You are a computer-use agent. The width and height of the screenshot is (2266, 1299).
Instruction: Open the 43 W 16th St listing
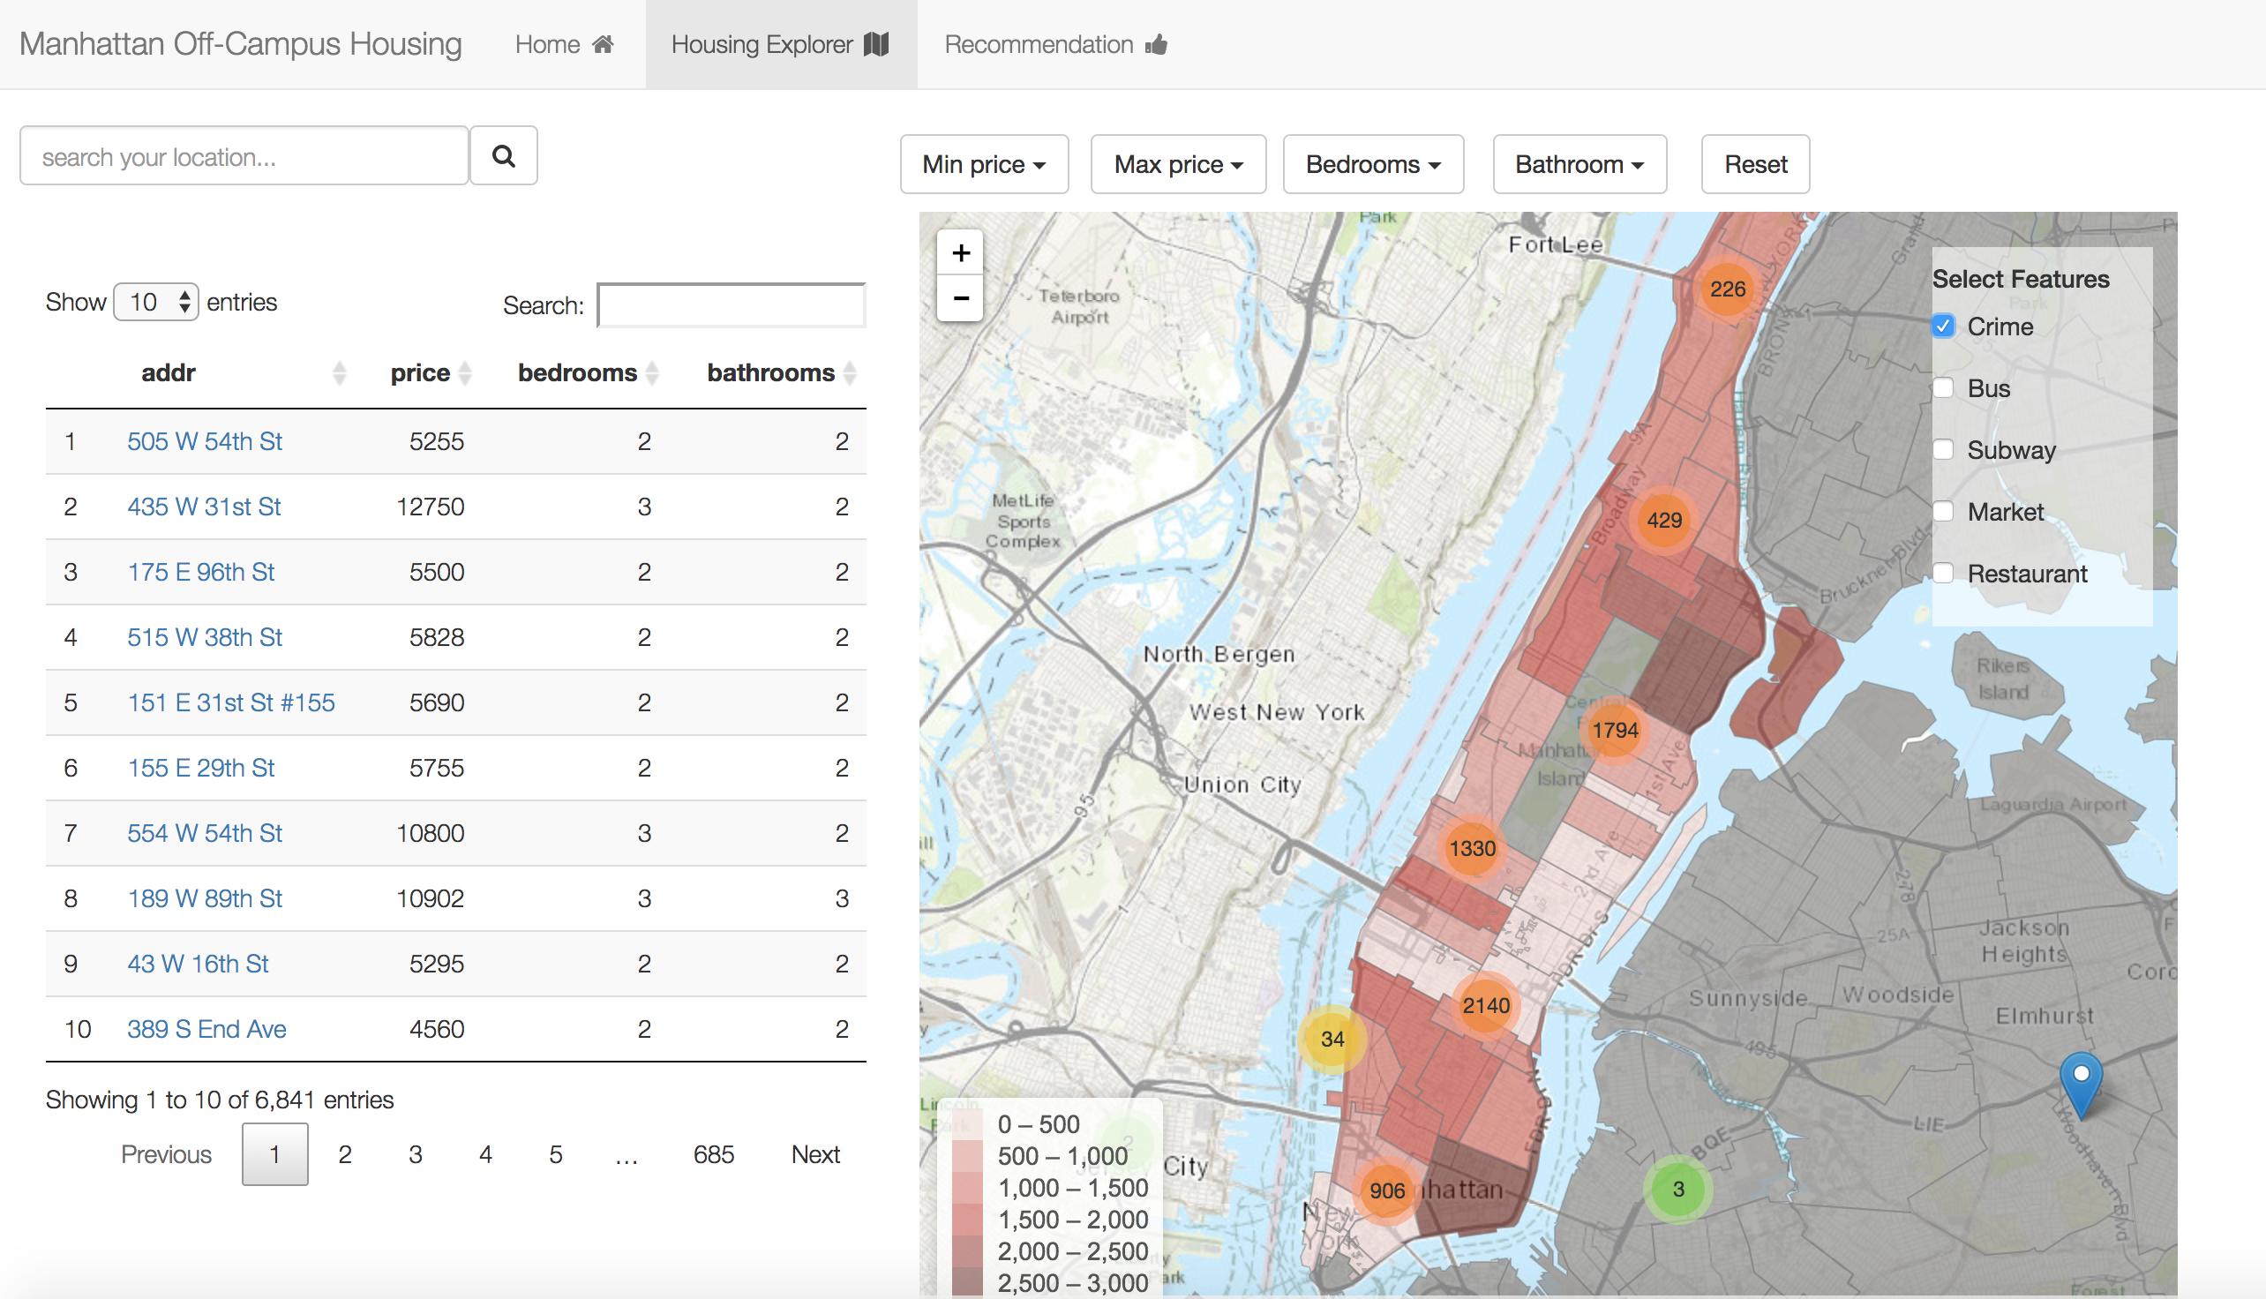[197, 964]
